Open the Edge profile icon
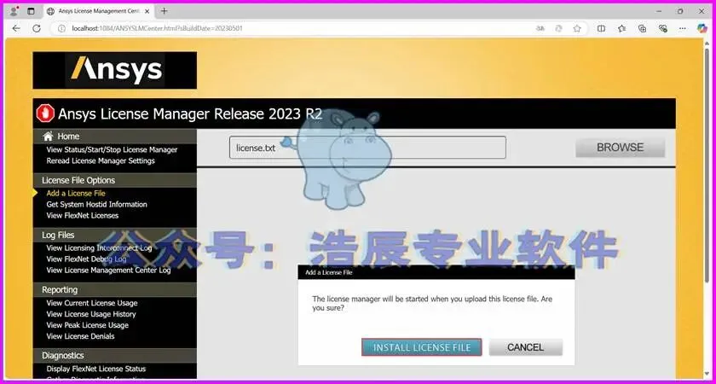Screen dimensions: 716x384 pyautogui.click(x=14, y=11)
